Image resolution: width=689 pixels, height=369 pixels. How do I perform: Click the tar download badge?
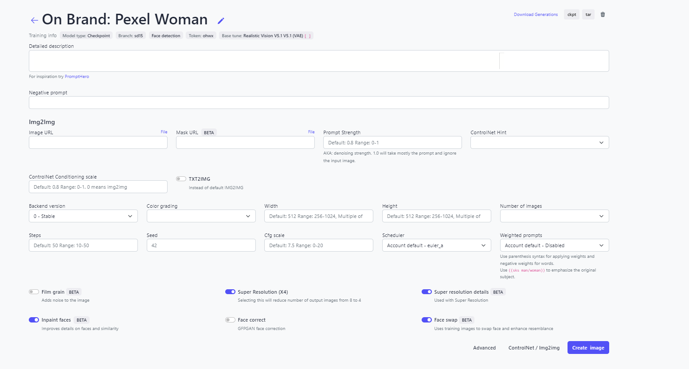[x=588, y=15]
